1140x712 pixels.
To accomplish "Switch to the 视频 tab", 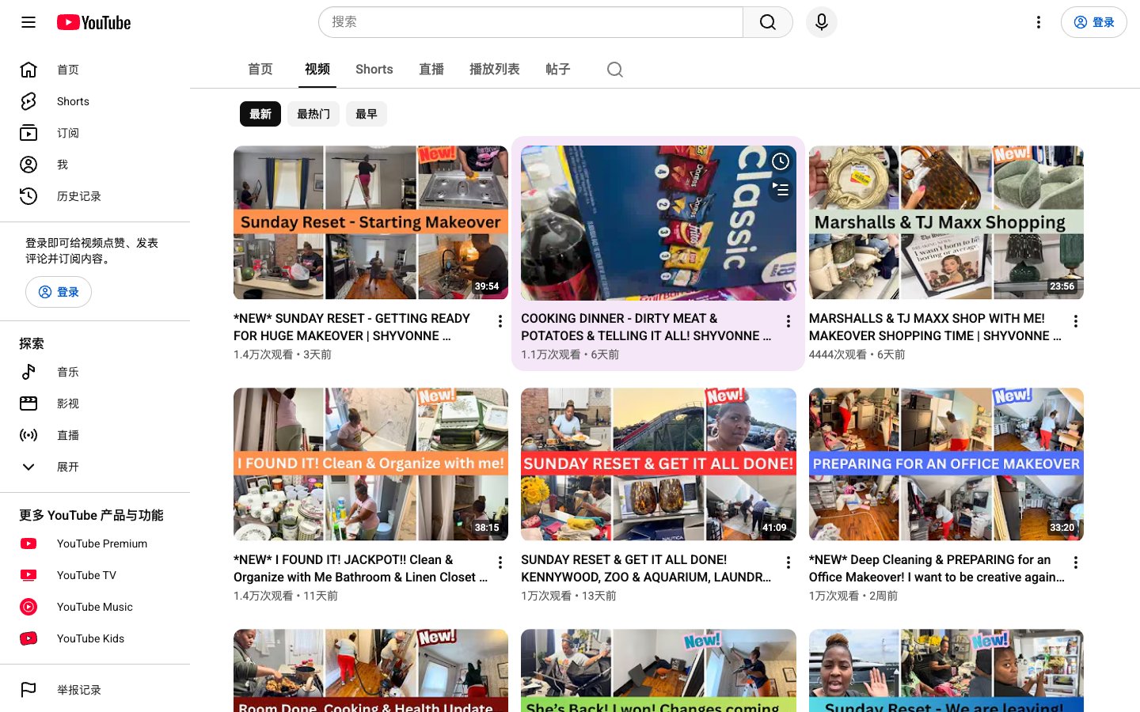I will coord(317,70).
